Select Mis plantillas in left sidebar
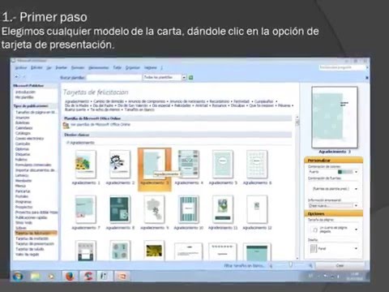Image resolution: width=389 pixels, height=292 pixels. pyautogui.click(x=24, y=97)
